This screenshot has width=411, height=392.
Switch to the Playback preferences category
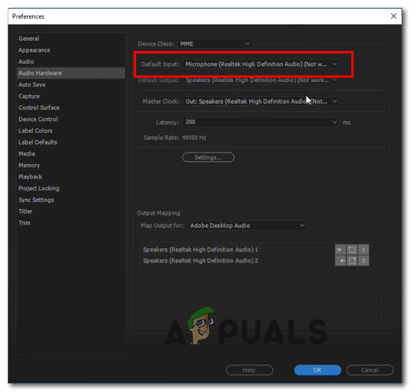(x=30, y=177)
